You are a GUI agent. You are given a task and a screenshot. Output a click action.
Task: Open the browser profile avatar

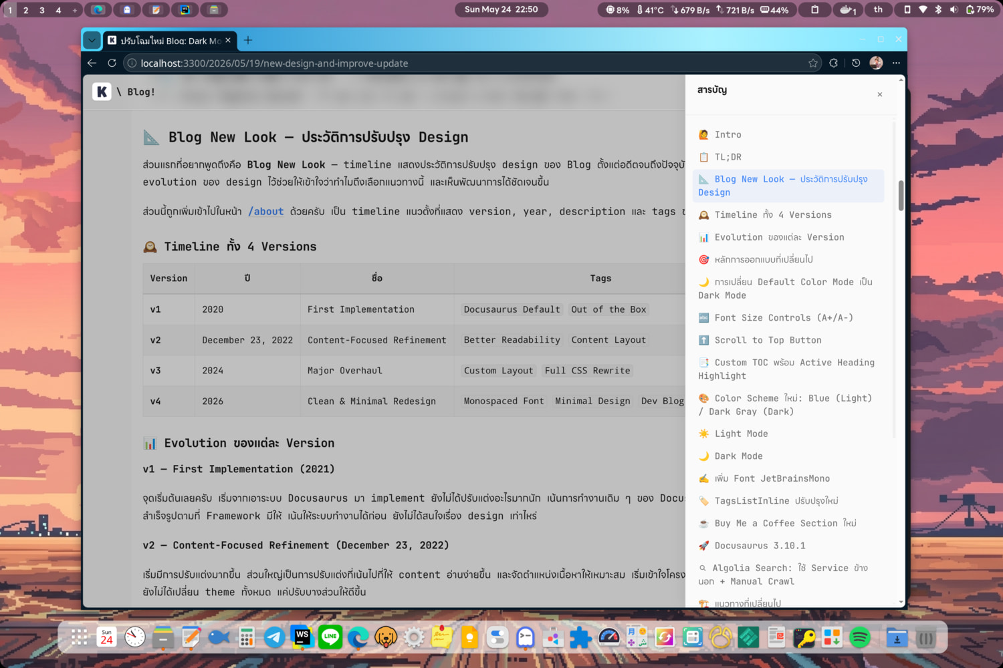[876, 63]
